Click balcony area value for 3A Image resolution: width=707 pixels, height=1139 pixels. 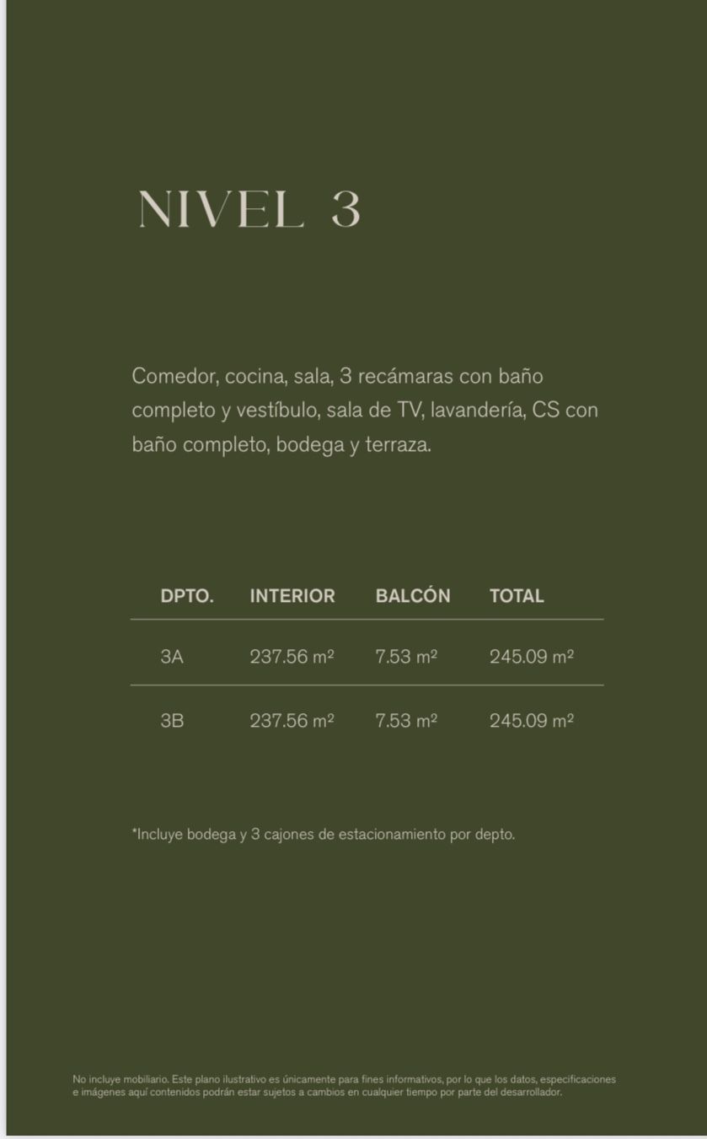coord(406,657)
